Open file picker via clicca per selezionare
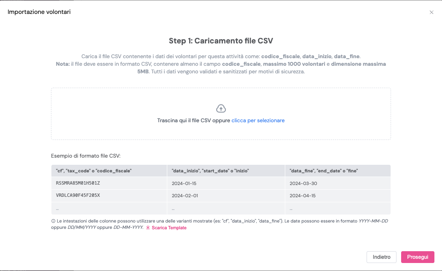Image resolution: width=442 pixels, height=271 pixels. (258, 121)
